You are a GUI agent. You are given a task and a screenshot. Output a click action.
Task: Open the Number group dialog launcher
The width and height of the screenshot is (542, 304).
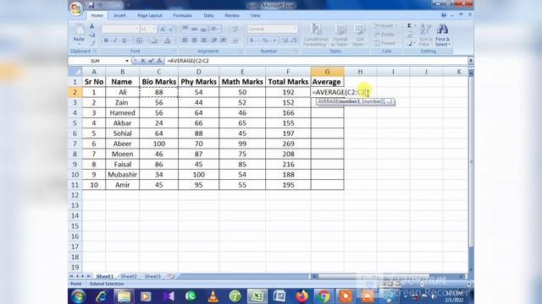tap(296, 51)
